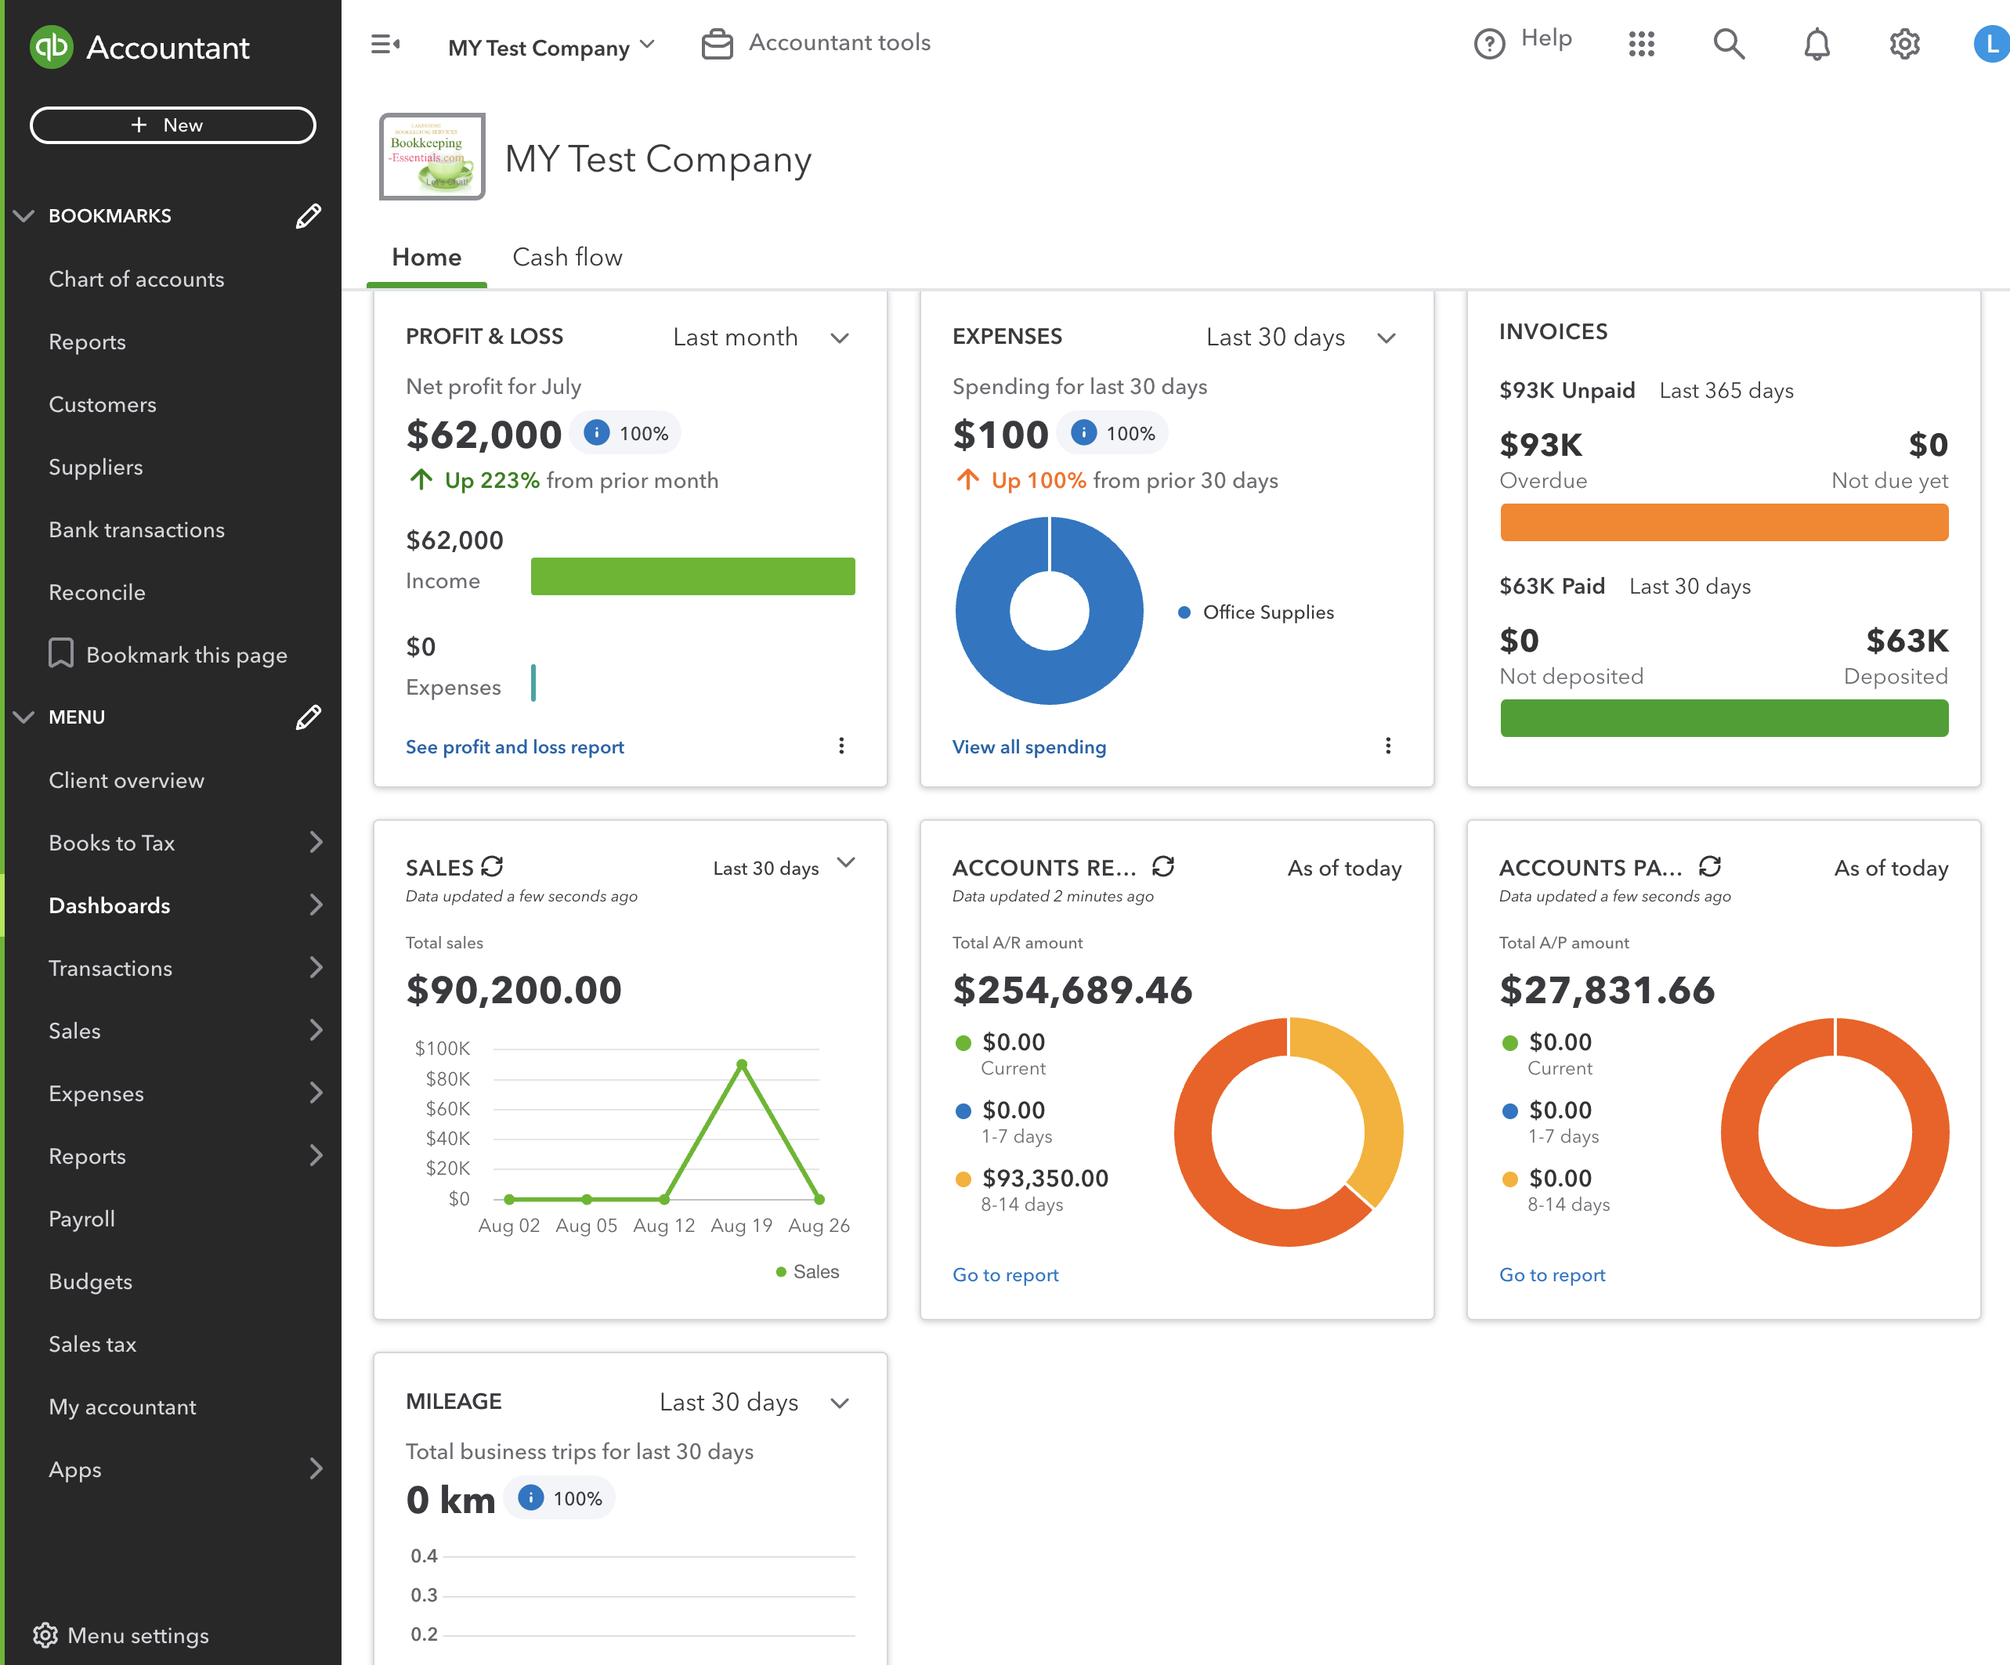Click the $93,350.00 8-14 days amount
The height and width of the screenshot is (1665, 2010).
pos(1045,1178)
